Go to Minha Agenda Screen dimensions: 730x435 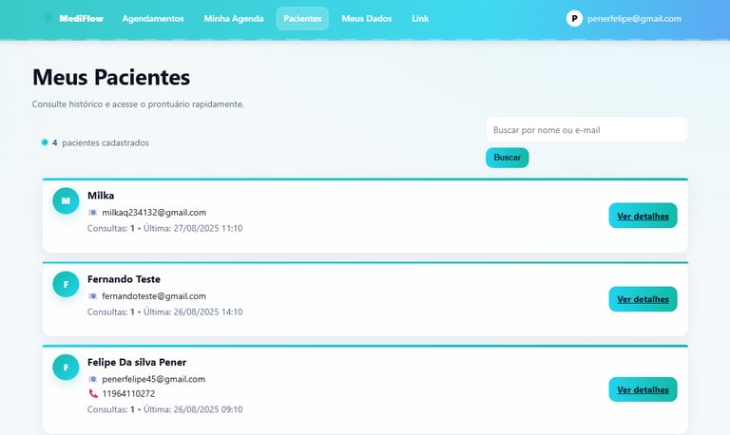(234, 19)
